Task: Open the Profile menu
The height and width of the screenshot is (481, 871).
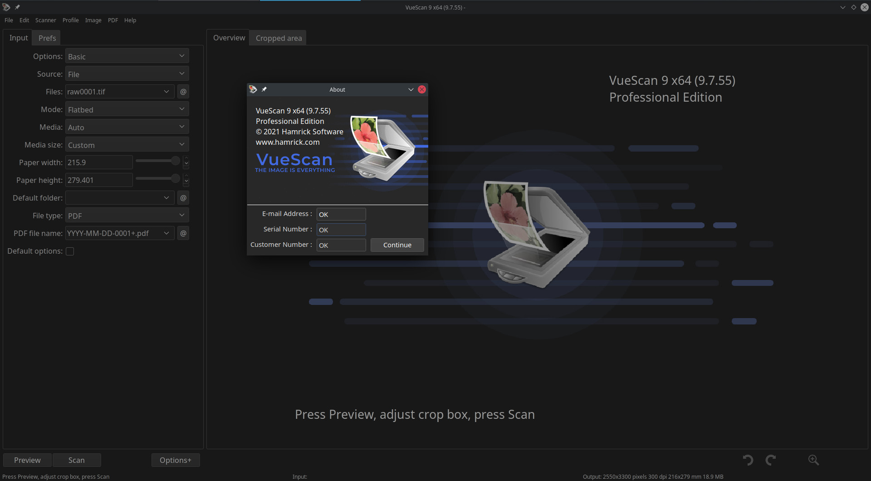Action: point(70,20)
